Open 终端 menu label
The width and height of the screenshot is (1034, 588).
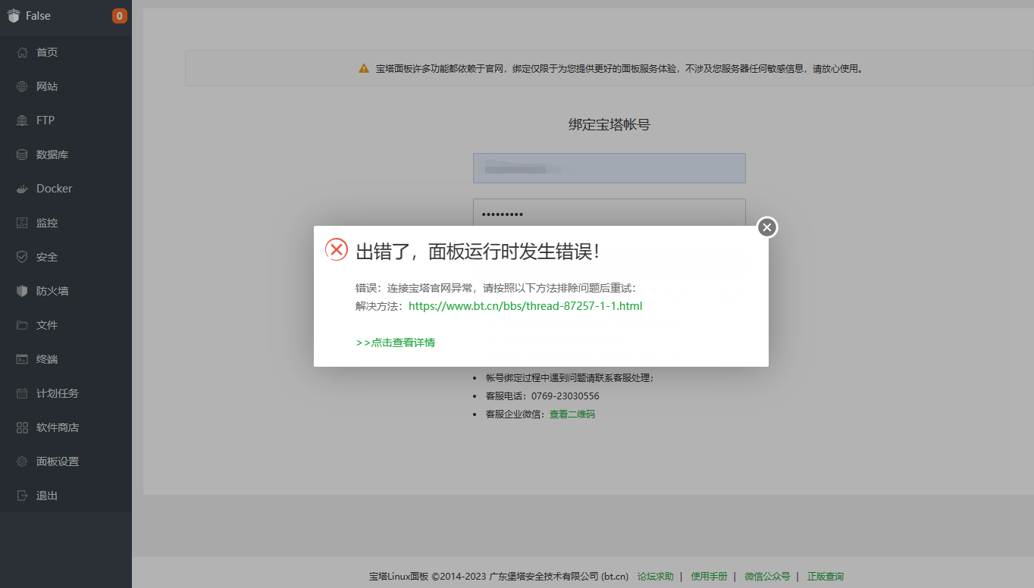(47, 359)
